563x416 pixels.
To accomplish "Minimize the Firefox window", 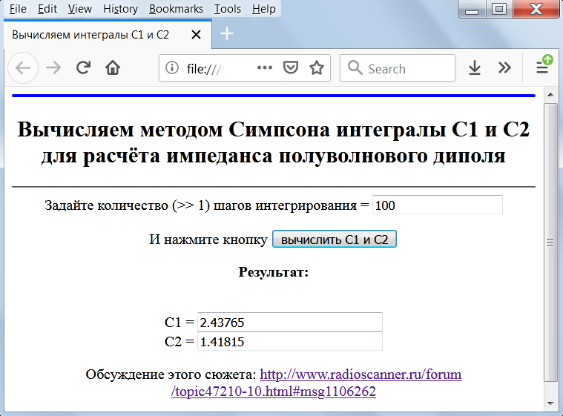I will (472, 10).
